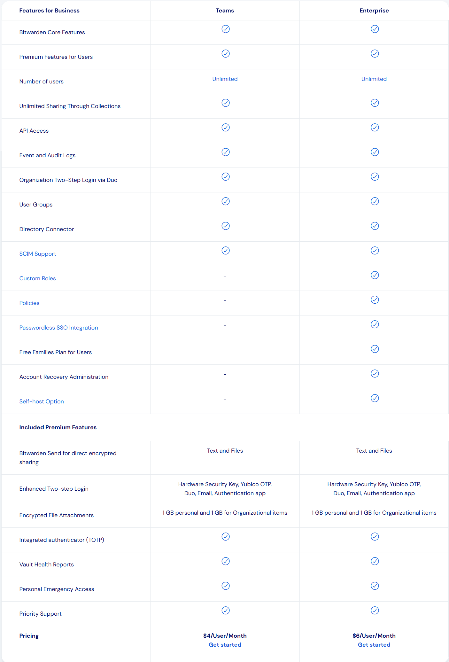Click the Enterprise checkmark for Custom Roles
The image size is (449, 662).
pyautogui.click(x=374, y=275)
